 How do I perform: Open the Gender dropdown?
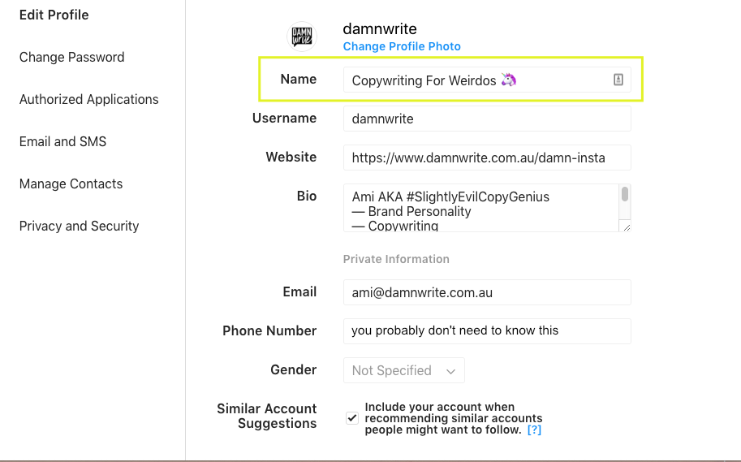point(403,370)
